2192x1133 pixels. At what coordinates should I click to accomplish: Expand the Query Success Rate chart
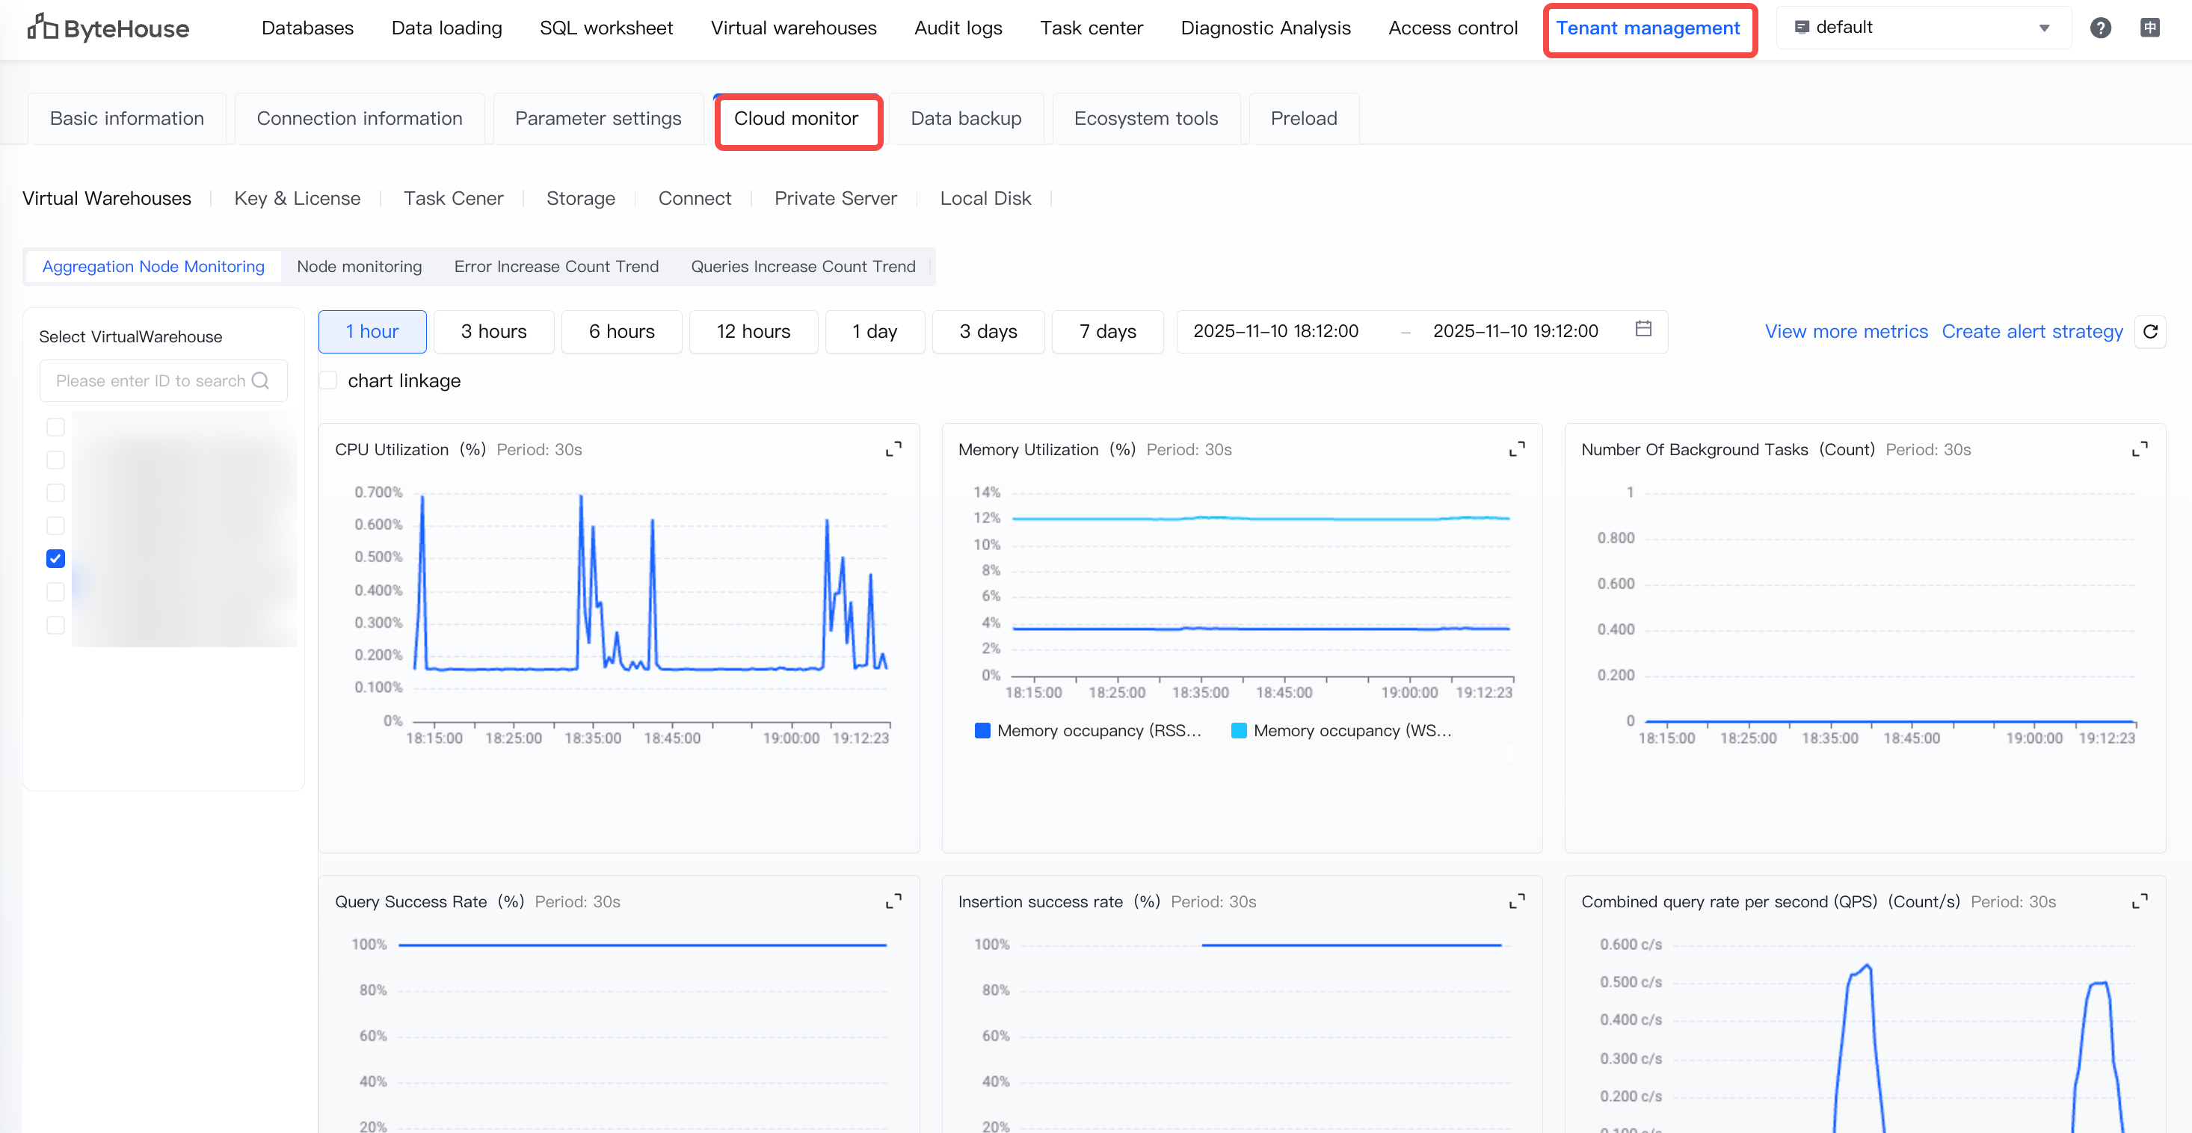tap(893, 901)
